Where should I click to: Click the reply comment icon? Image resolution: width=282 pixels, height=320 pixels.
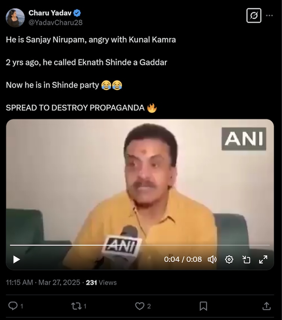(13, 306)
